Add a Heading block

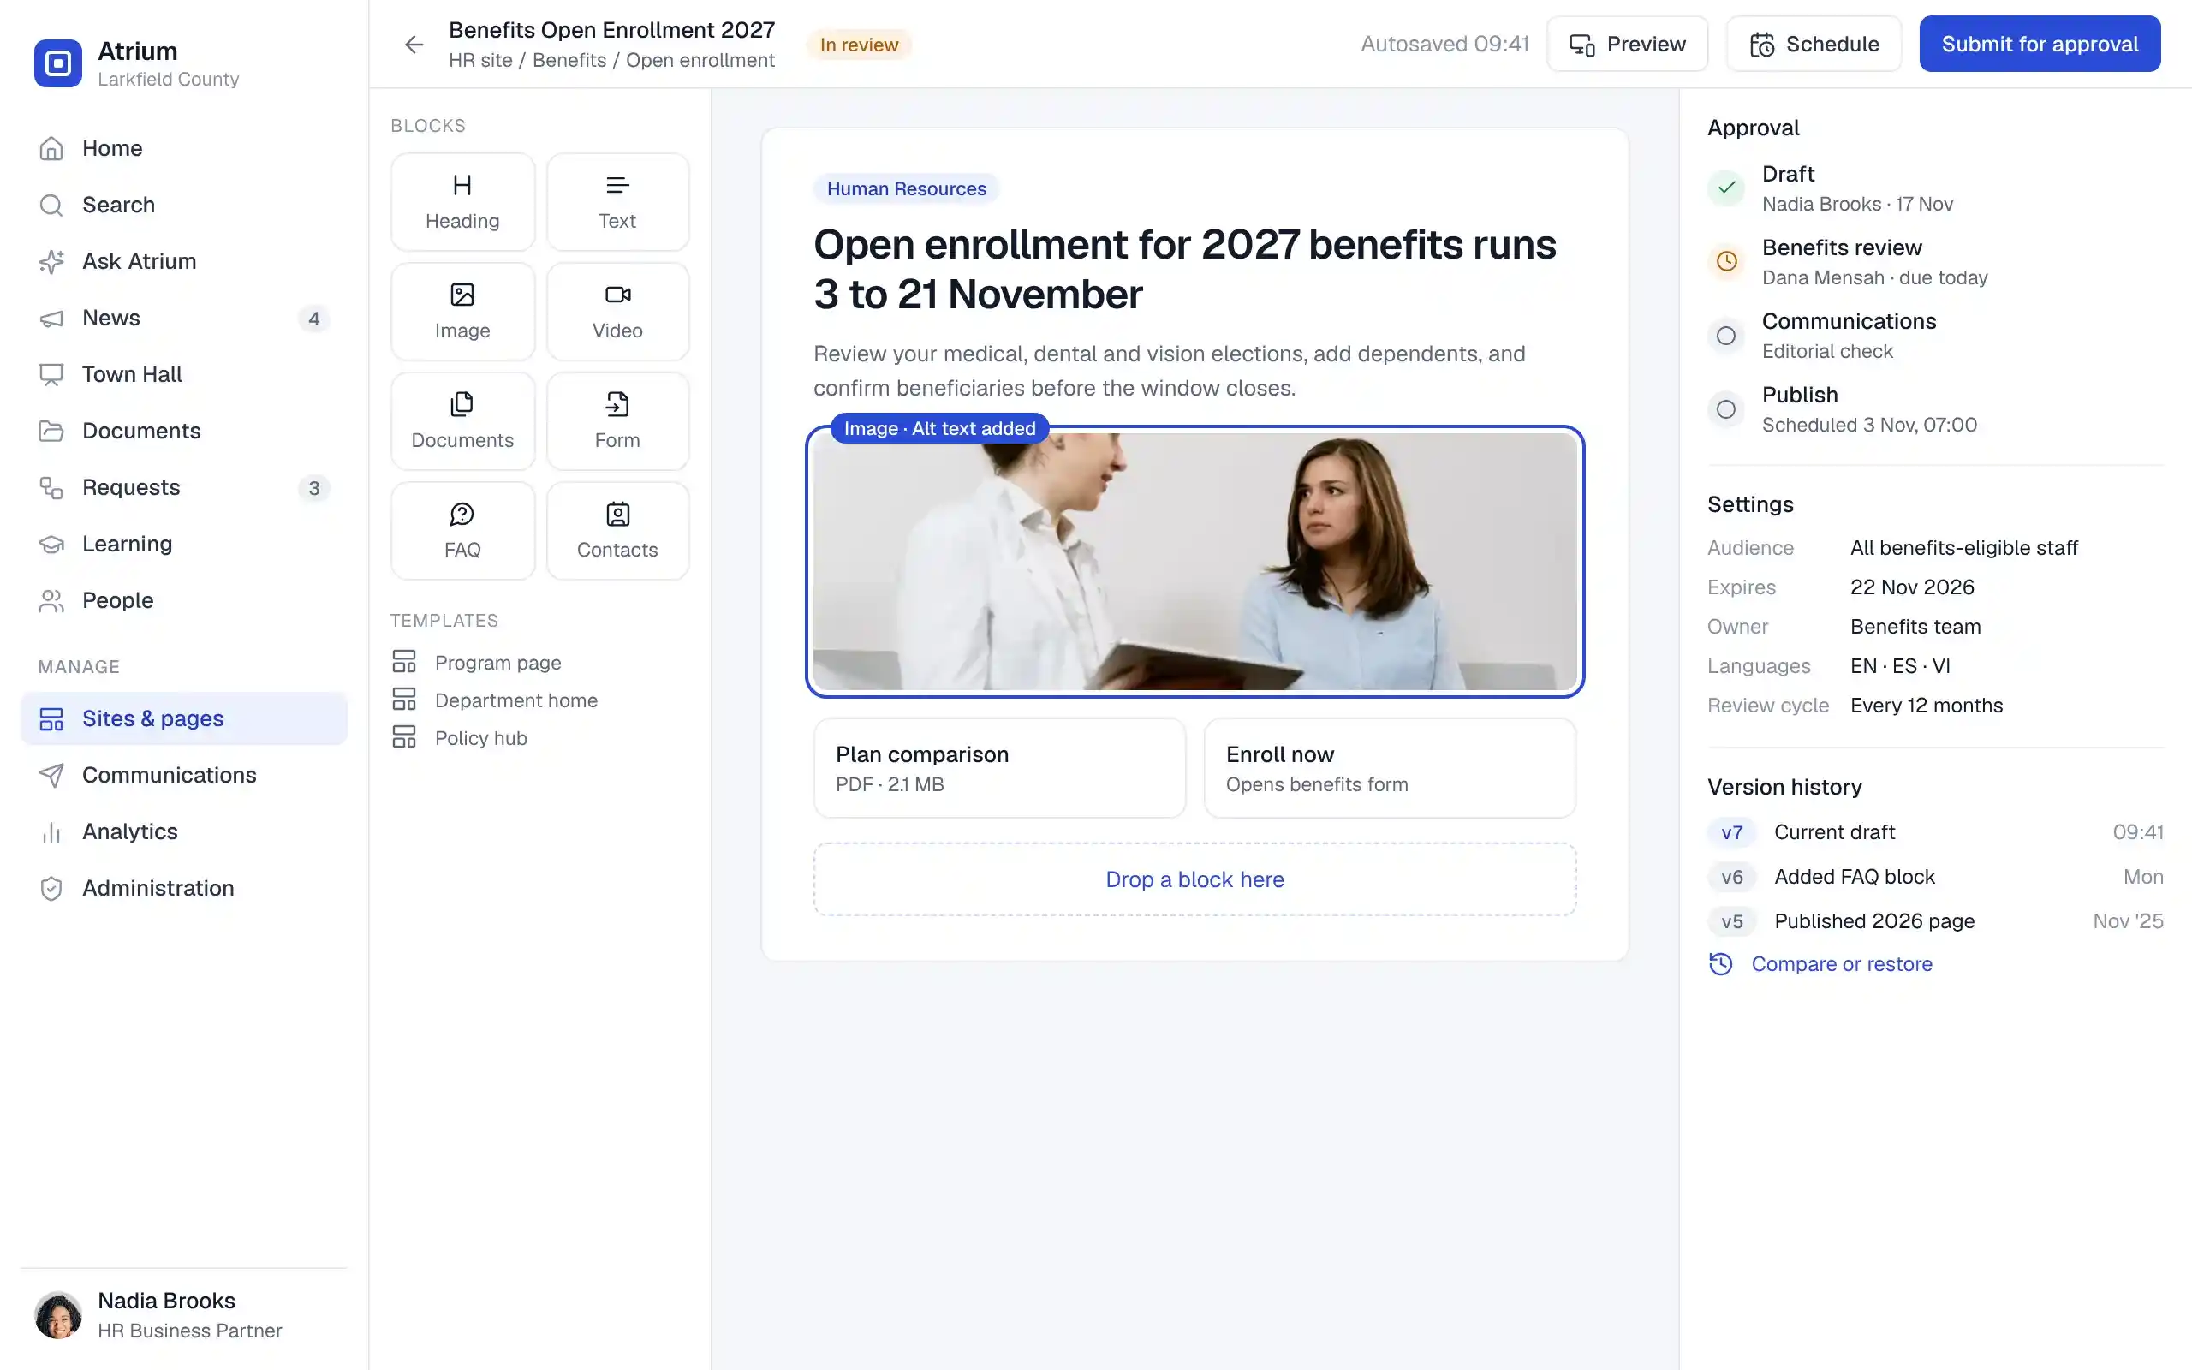[x=462, y=202]
